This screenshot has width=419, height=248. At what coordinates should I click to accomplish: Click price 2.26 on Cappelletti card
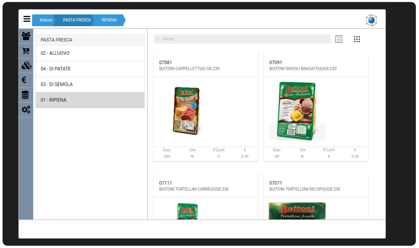(x=245, y=157)
